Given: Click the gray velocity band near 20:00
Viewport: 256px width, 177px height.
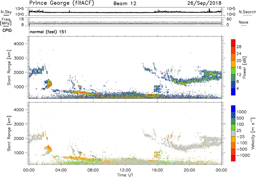Looking at the screenshot, I should (189, 147).
